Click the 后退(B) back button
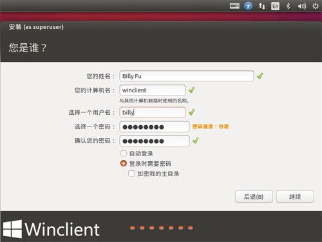The image size is (322, 242). (x=254, y=196)
